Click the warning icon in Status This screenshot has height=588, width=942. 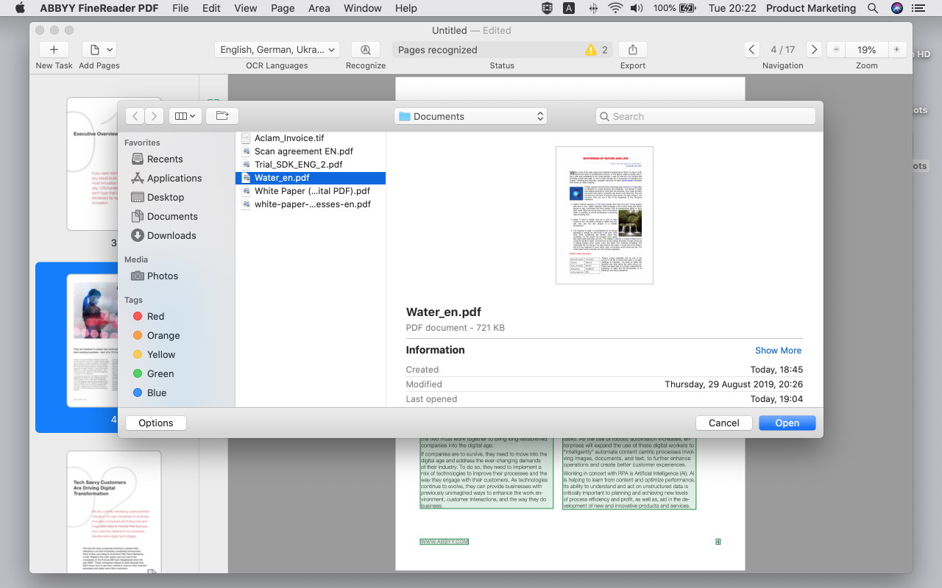tap(590, 50)
